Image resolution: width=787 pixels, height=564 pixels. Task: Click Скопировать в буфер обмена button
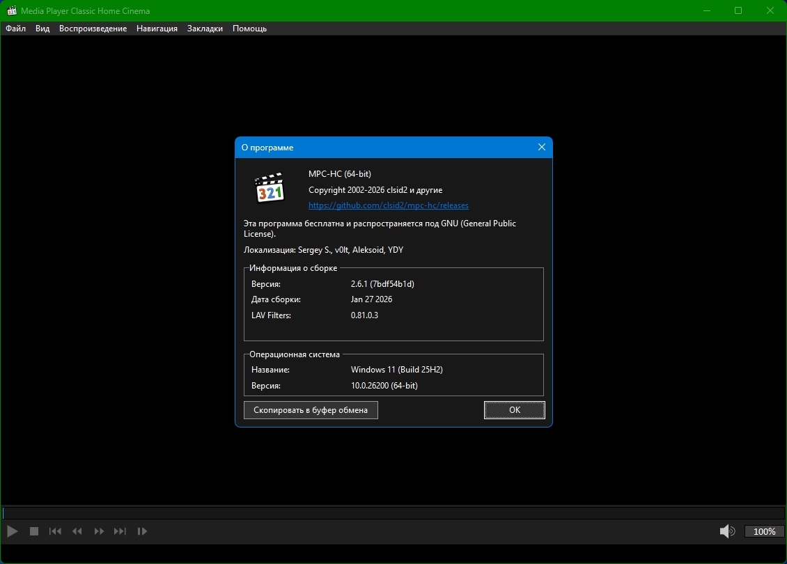(311, 410)
